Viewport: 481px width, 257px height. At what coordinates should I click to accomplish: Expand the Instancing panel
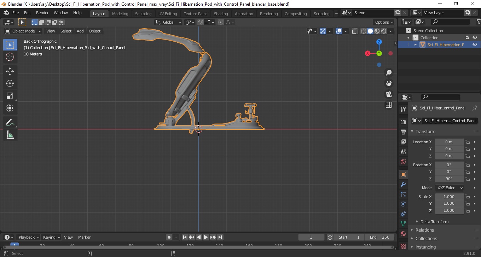(x=425, y=247)
